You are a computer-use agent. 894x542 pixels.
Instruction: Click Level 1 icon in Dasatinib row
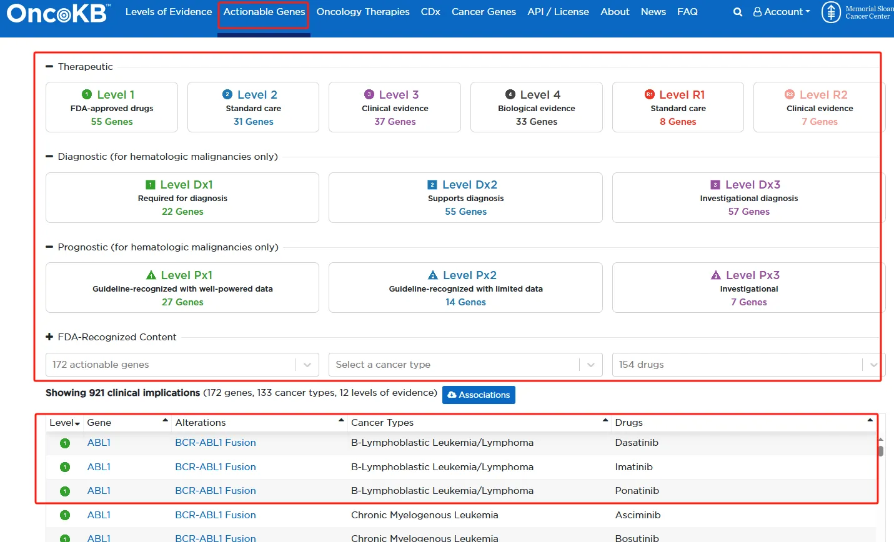point(65,443)
